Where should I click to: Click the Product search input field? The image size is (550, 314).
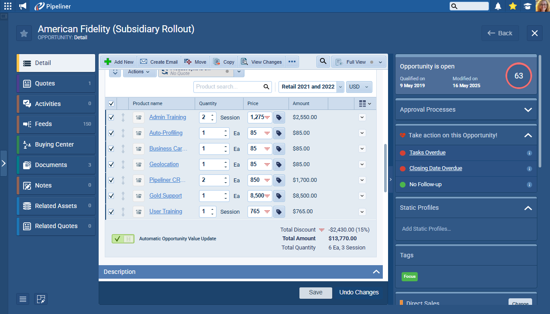point(229,87)
